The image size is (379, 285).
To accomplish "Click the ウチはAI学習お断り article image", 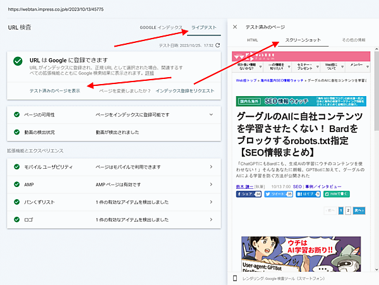I will click(301, 254).
